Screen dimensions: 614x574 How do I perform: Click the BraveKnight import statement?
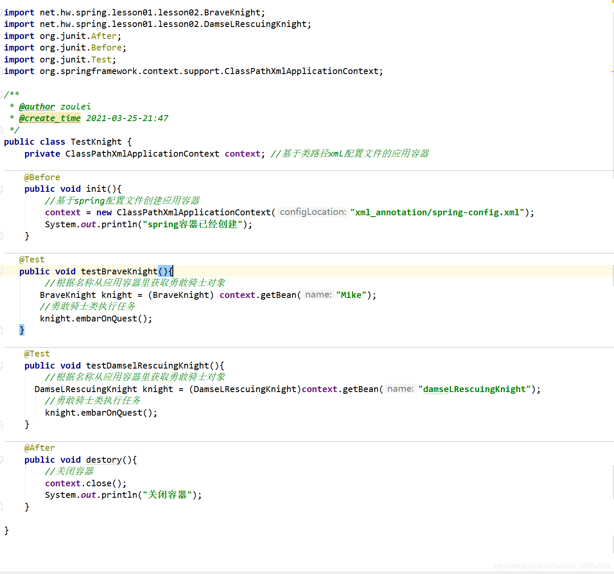pyautogui.click(x=134, y=12)
